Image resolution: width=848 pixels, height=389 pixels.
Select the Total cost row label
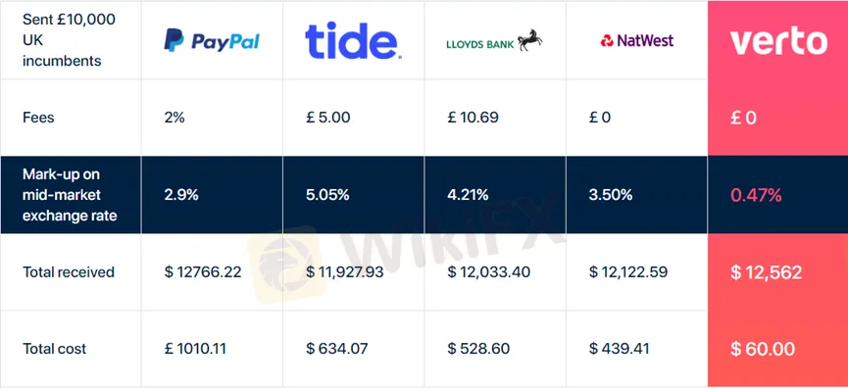click(x=55, y=349)
